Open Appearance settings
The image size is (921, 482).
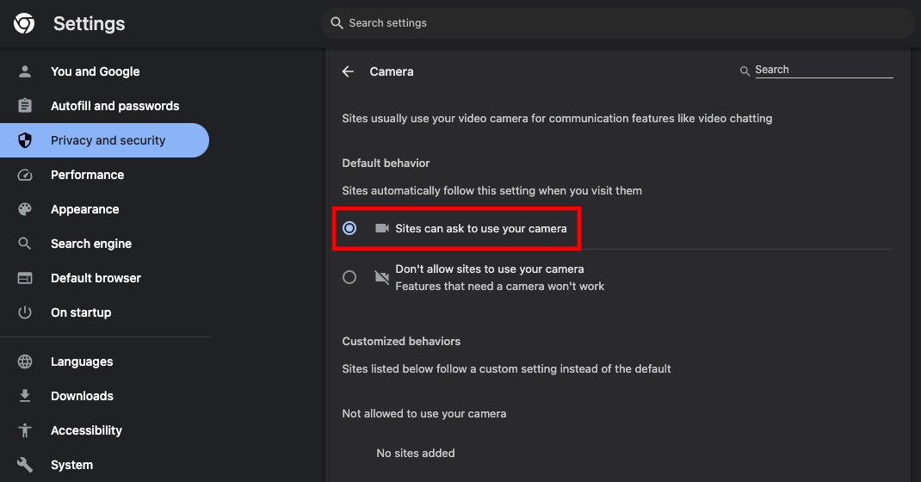pyautogui.click(x=104, y=209)
